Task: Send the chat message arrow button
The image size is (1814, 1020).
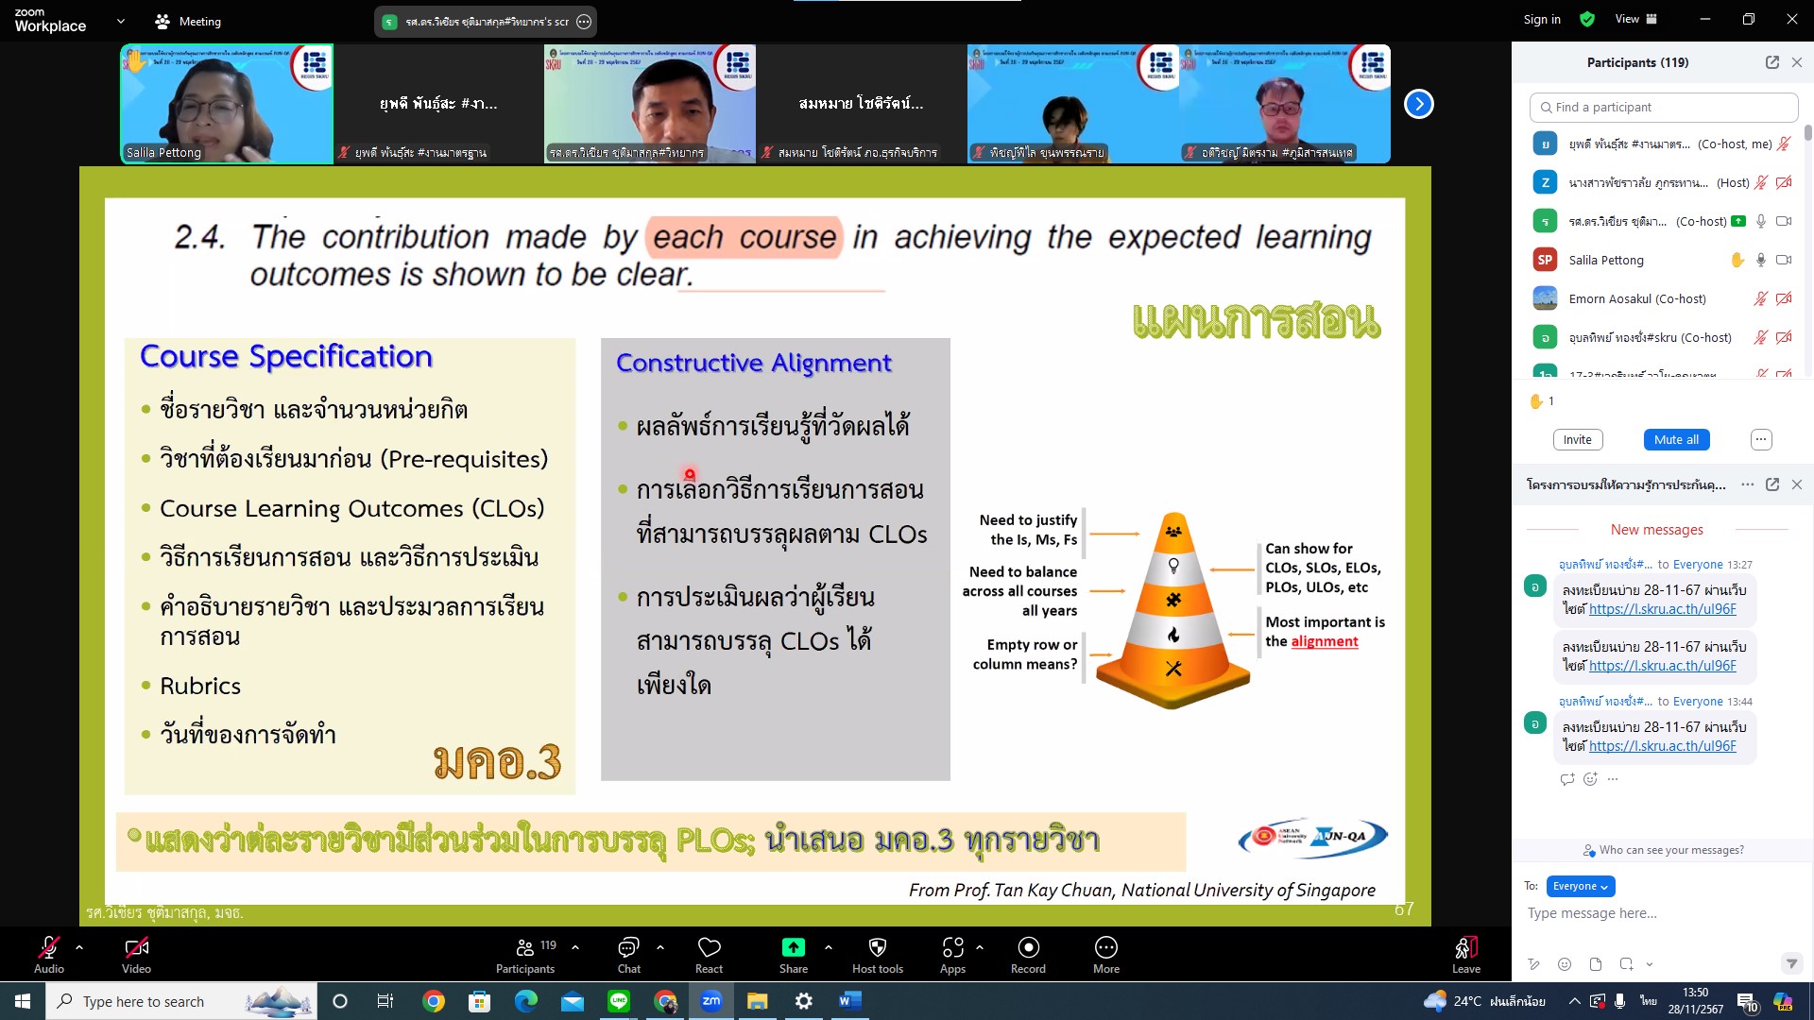Action: coord(1791,964)
